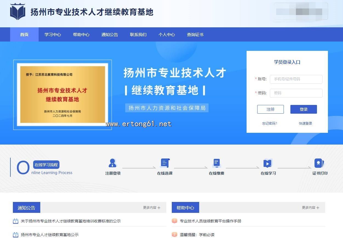Screen dimensions: 343x238
Task: Focus the 密码 password input field
Action: (296, 93)
